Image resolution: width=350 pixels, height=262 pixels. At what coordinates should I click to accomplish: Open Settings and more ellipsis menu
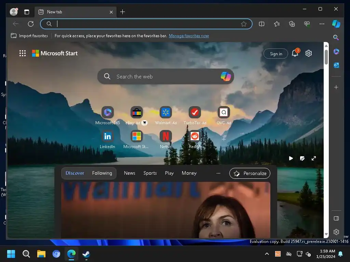coord(322,24)
